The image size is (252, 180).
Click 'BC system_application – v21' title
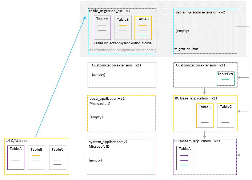click(x=197, y=141)
